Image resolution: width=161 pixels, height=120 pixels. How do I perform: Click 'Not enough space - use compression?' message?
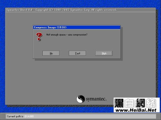pyautogui.click(x=67, y=35)
